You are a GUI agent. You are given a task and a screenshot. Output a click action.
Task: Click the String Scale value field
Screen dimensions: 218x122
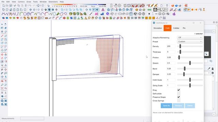pos(171,85)
